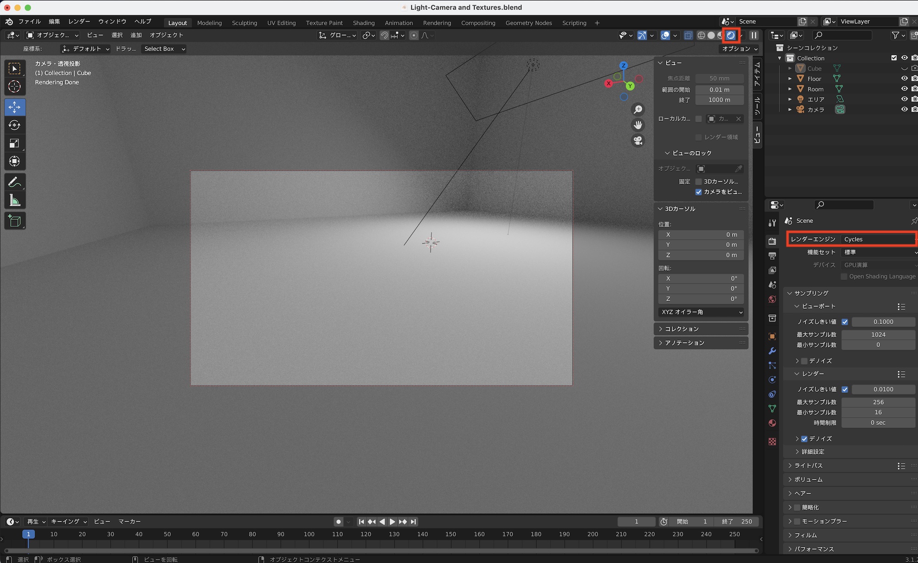Select the Move tool in the left toolbar

click(15, 107)
